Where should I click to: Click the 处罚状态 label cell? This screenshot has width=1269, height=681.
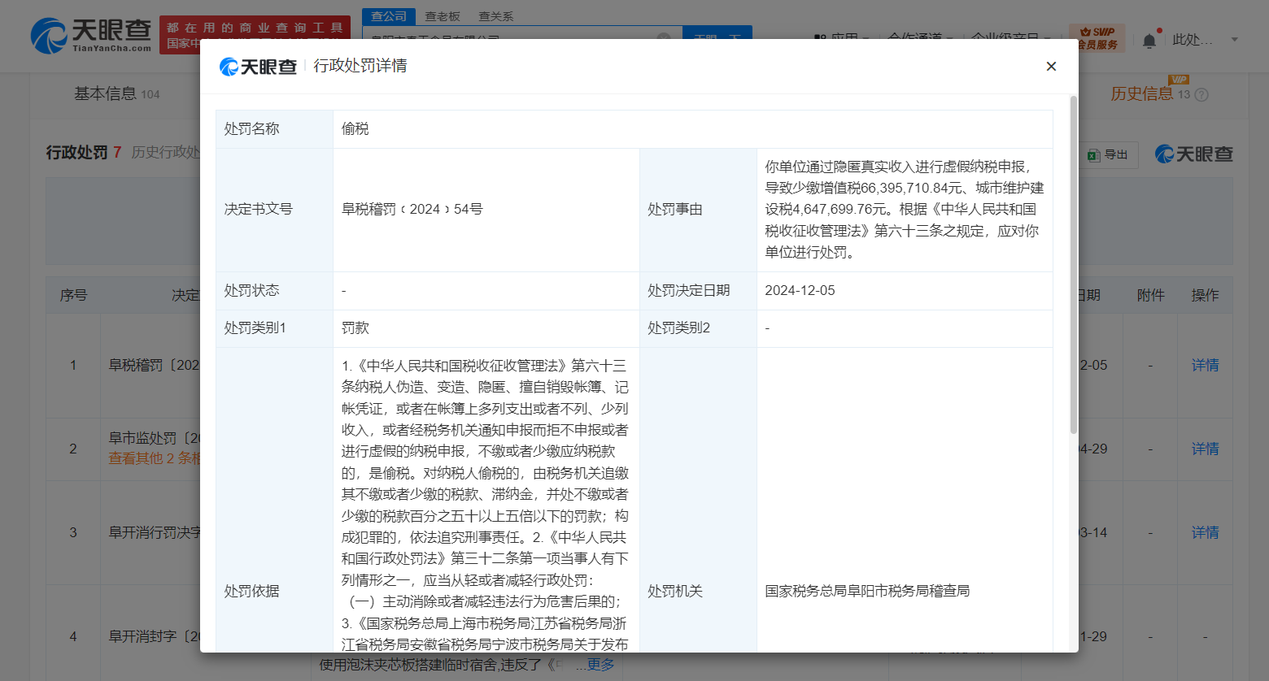[274, 290]
